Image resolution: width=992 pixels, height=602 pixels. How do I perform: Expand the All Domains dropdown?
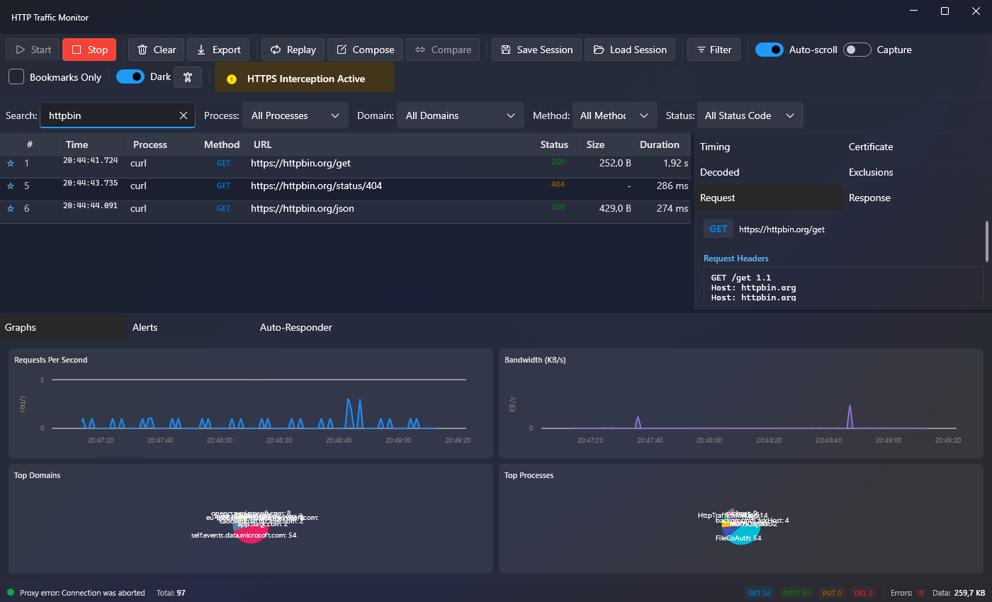coord(459,115)
